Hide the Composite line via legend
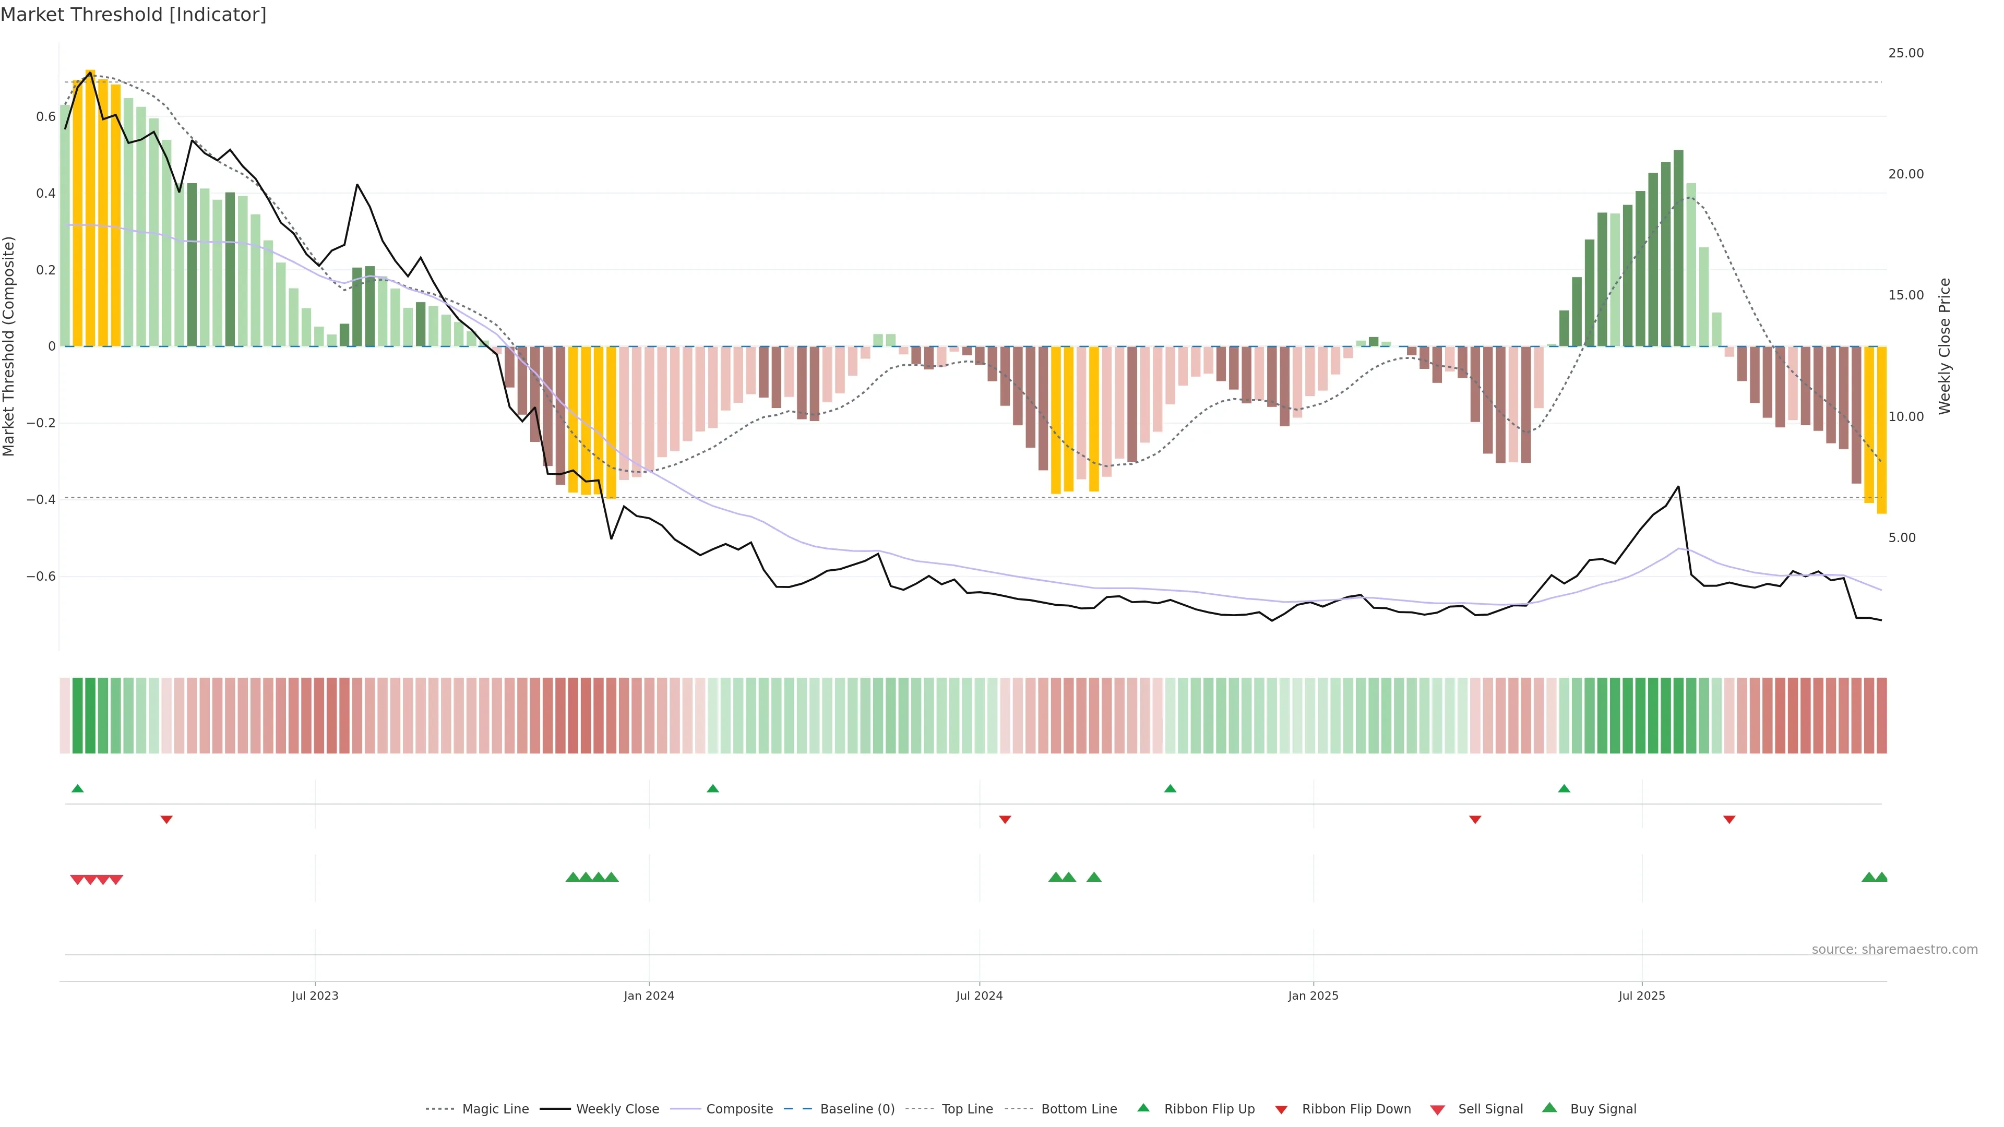Viewport: 2004px width, 1127px height. pos(739,1109)
